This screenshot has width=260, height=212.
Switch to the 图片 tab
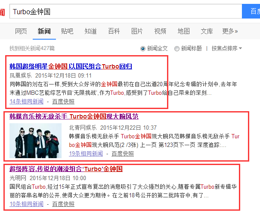[x=137, y=31]
